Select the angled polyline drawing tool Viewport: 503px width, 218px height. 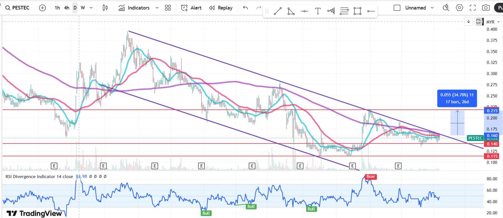pyautogui.click(x=291, y=11)
